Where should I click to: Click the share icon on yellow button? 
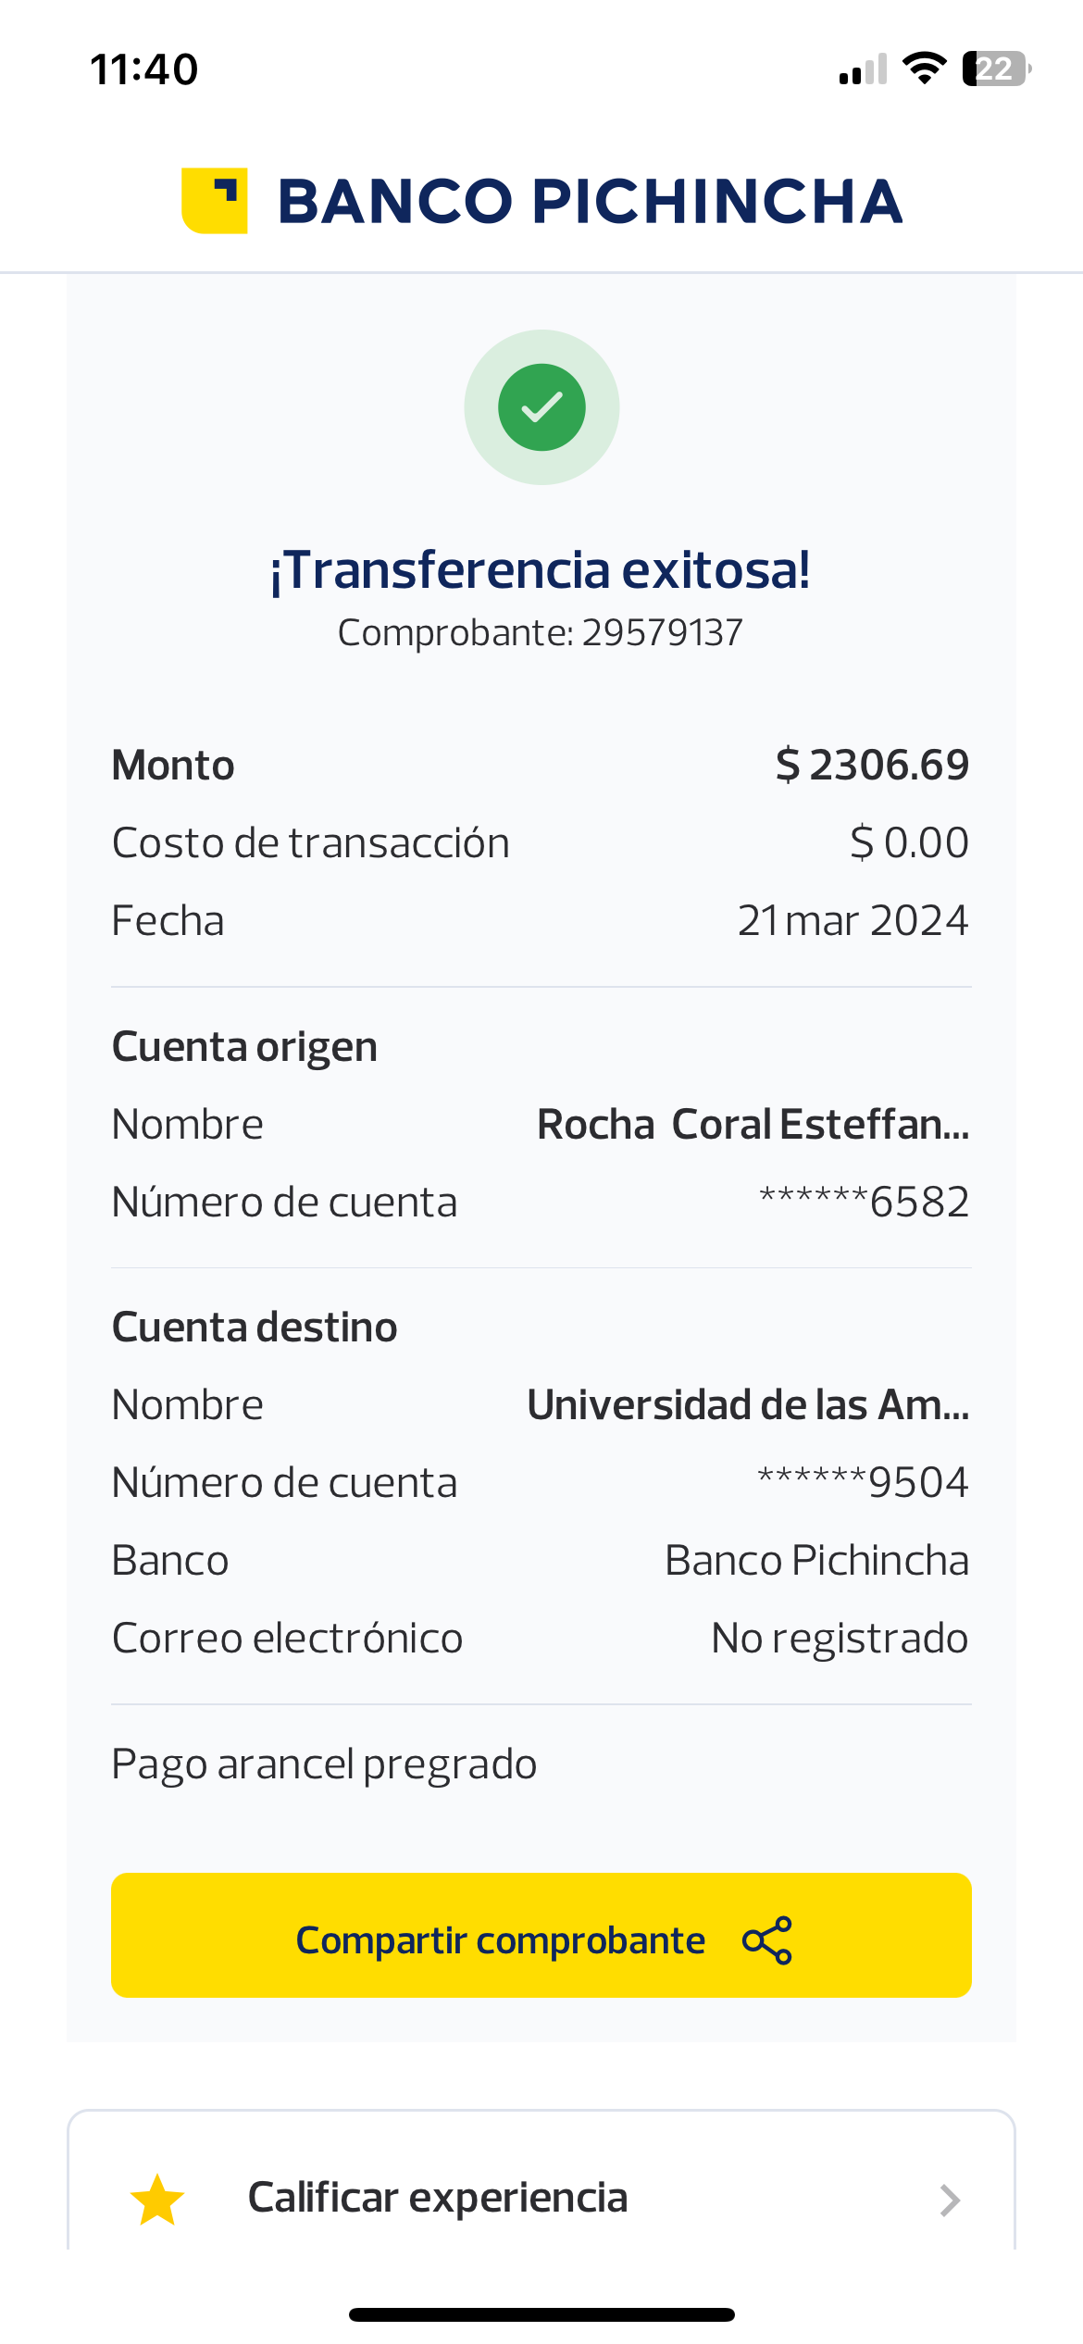coord(767,1939)
